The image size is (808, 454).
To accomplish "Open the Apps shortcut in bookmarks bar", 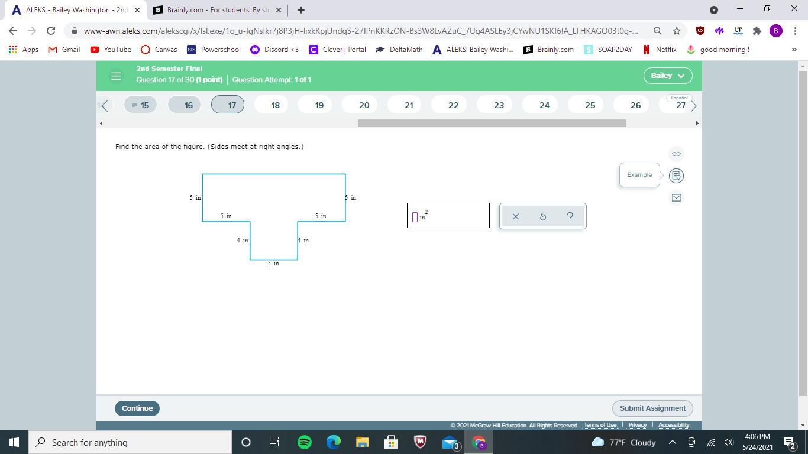I will coord(24,50).
